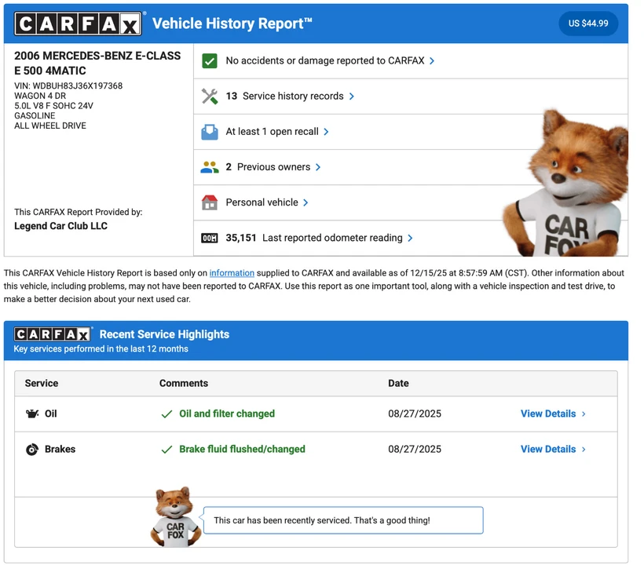The image size is (644, 565).
Task: Click the '5.0L V8 F SOHC 24V' engine text
Action: click(54, 106)
